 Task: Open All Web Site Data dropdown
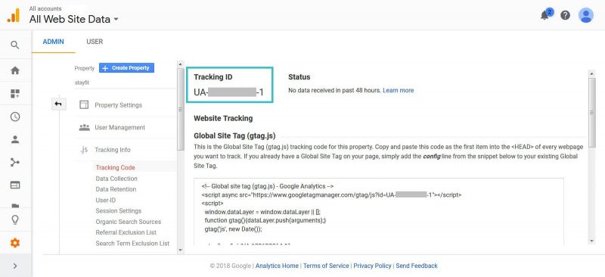click(x=73, y=19)
